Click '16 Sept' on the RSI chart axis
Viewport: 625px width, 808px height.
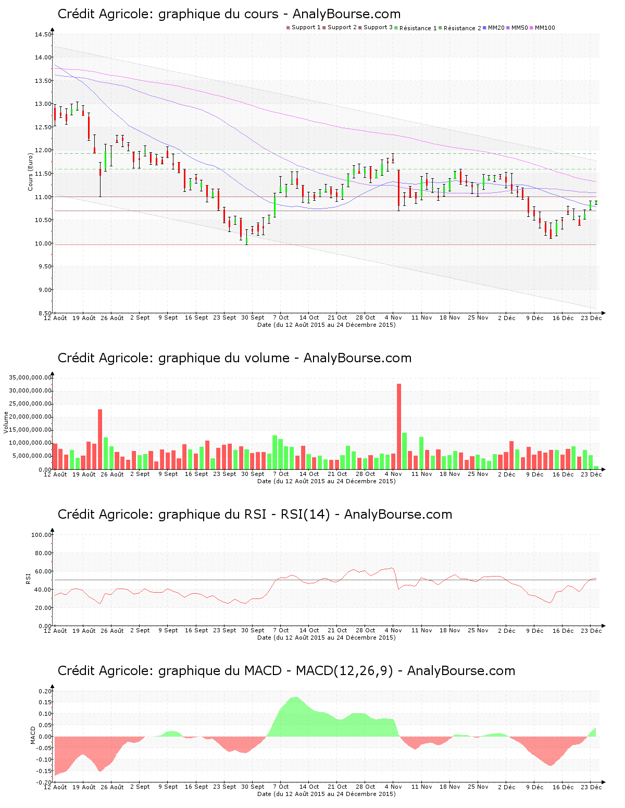point(196,631)
